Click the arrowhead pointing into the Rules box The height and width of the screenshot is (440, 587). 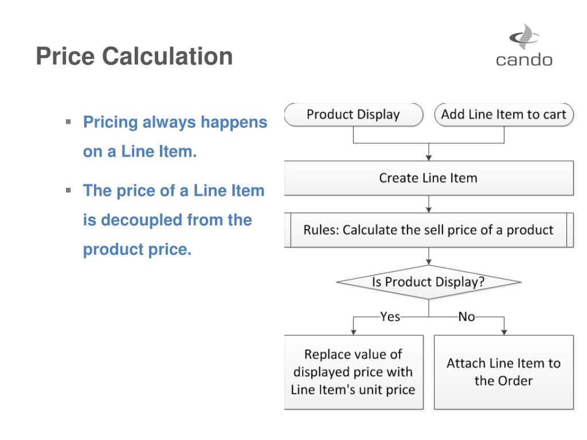pos(429,210)
